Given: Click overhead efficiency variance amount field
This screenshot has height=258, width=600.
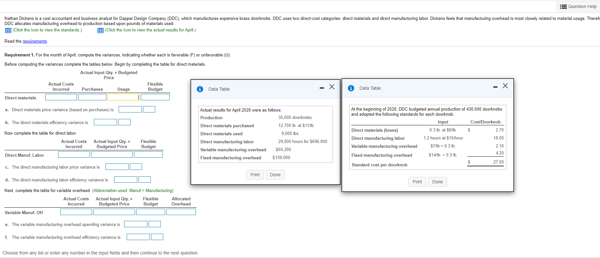Looking at the screenshot, I should [138, 237].
